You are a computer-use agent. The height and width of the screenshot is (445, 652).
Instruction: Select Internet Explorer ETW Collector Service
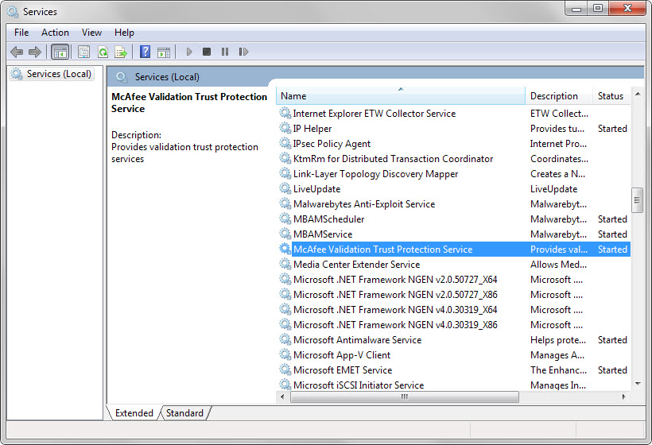453,113
